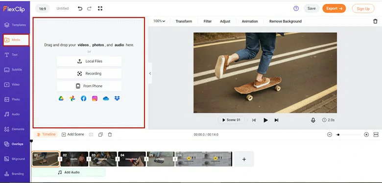Click the FlexClip logo
382x183 pixels.
click(x=14, y=9)
